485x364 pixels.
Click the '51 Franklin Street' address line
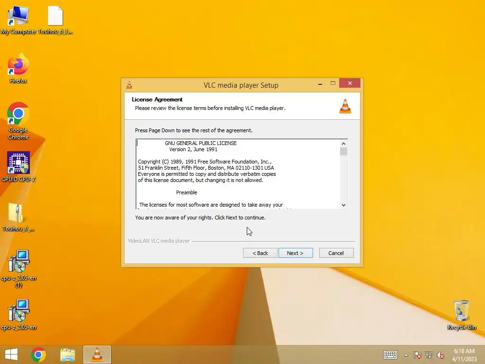[206, 168]
